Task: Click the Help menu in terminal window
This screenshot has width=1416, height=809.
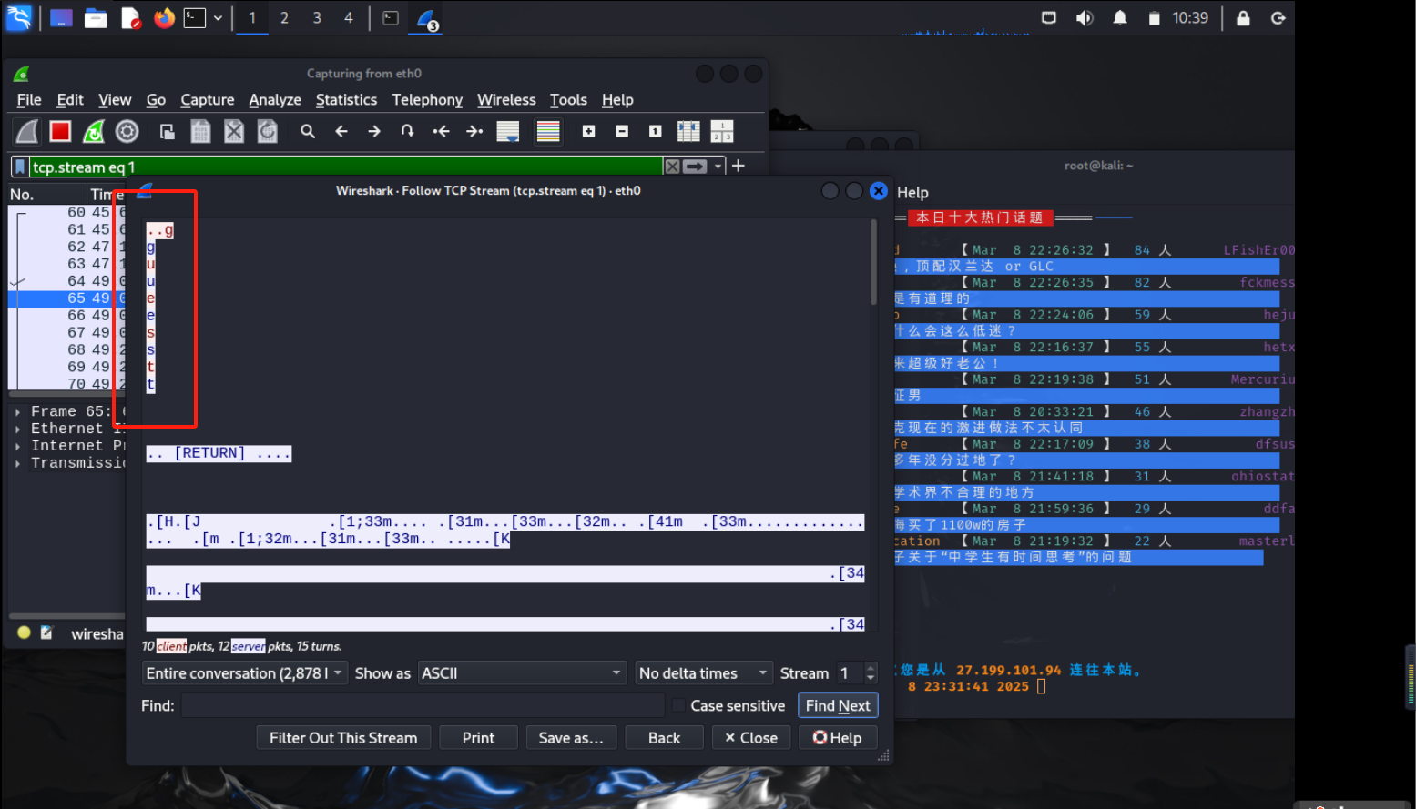Action: click(912, 193)
